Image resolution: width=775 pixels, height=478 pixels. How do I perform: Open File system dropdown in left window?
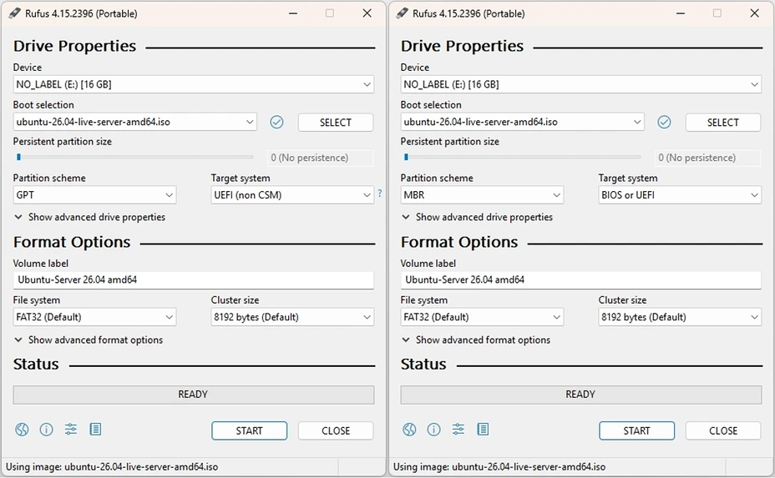click(x=94, y=317)
